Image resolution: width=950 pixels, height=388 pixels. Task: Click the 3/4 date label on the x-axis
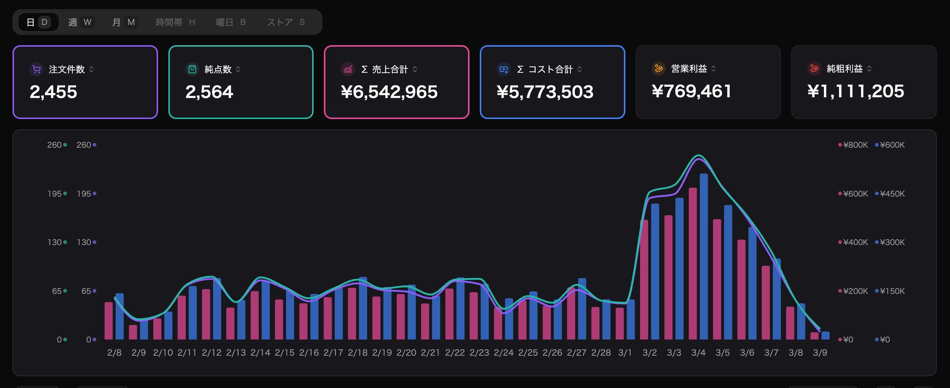(x=698, y=353)
